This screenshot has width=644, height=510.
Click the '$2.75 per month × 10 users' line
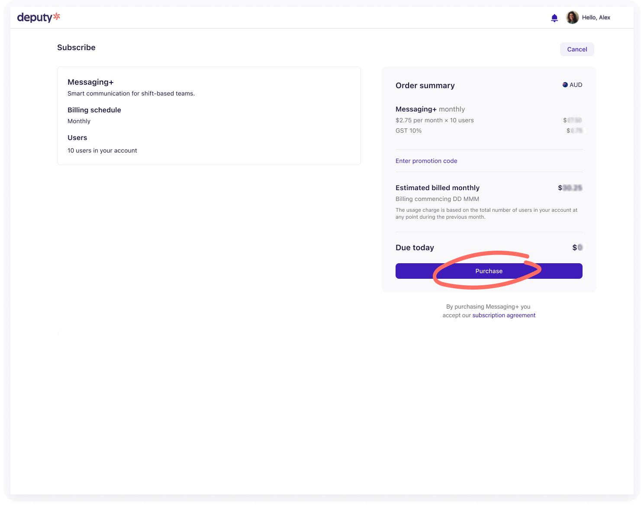tap(435, 120)
